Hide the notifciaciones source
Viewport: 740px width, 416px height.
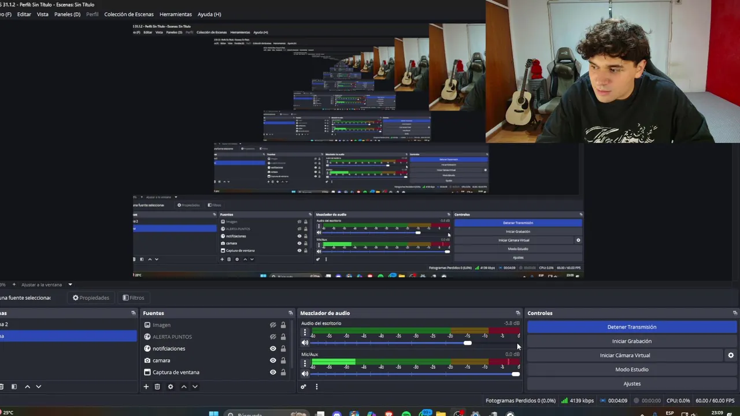pyautogui.click(x=273, y=349)
